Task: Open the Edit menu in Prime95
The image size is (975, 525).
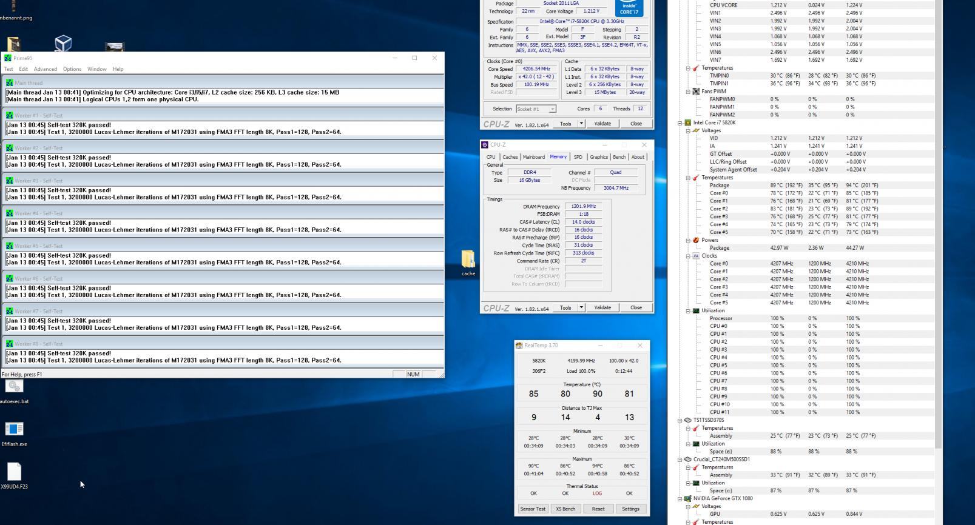Action: click(23, 69)
